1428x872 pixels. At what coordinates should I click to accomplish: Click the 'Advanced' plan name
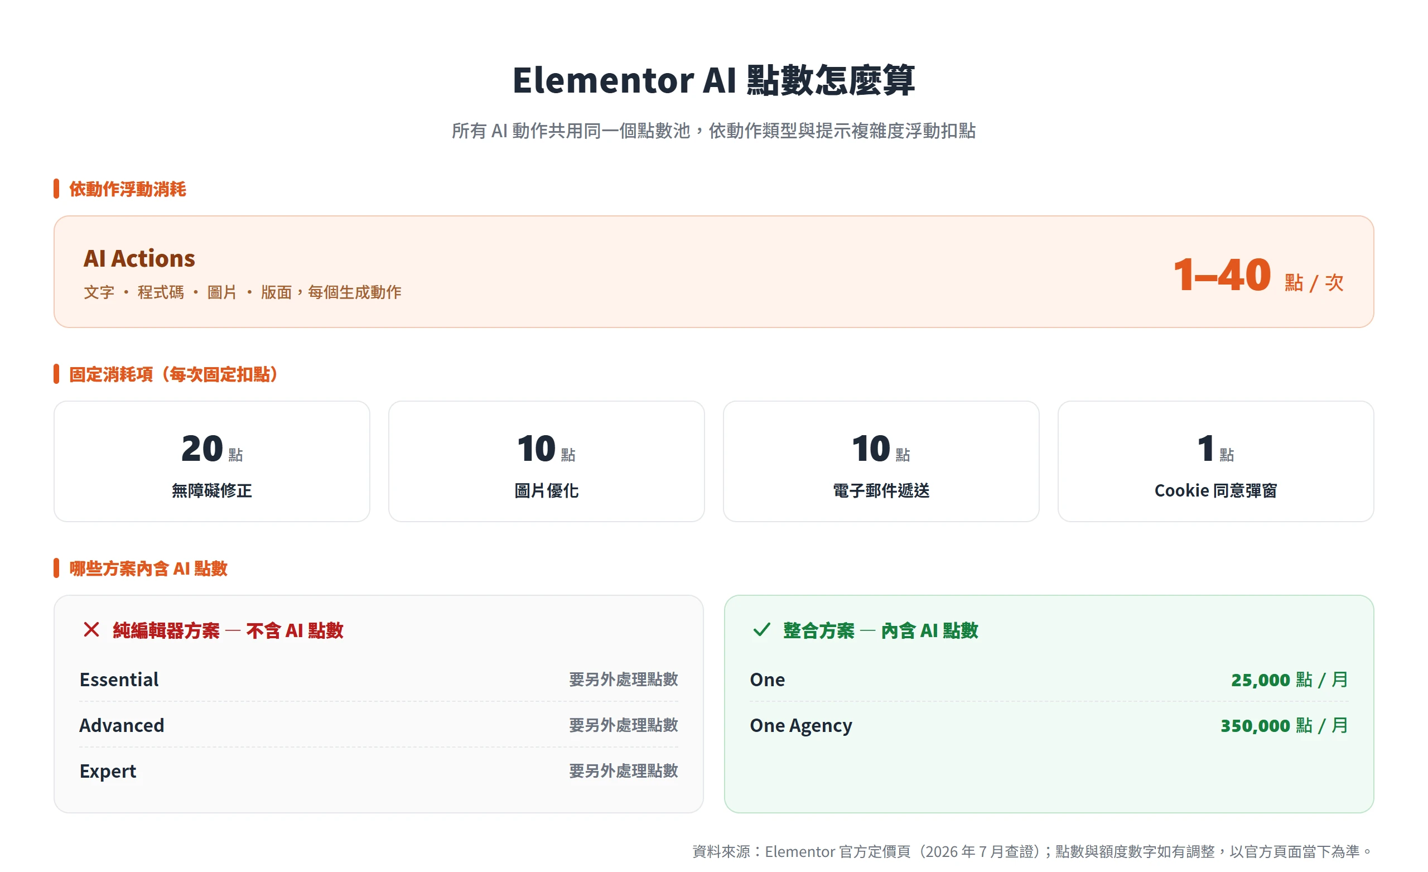[x=122, y=725]
